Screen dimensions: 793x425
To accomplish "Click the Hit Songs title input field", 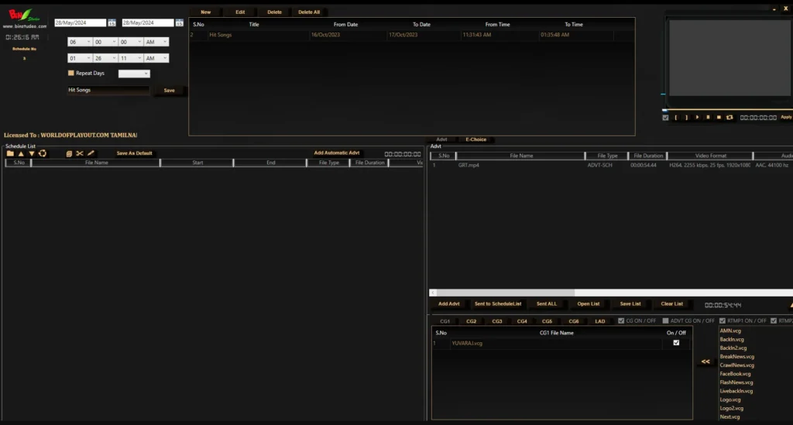I will (x=108, y=90).
